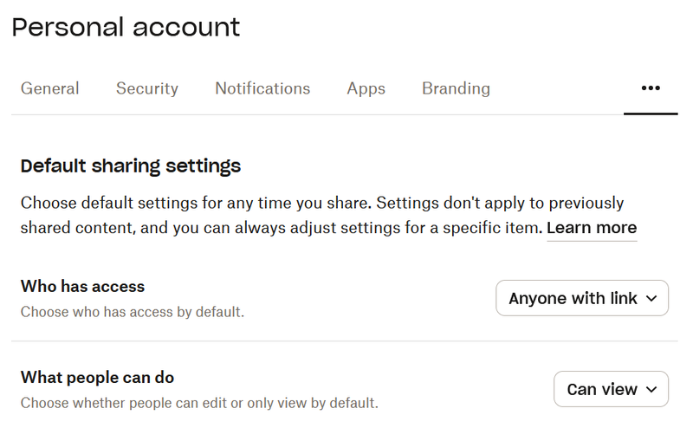
Task: Expand the Anyone with link dropdown
Action: coord(581,299)
